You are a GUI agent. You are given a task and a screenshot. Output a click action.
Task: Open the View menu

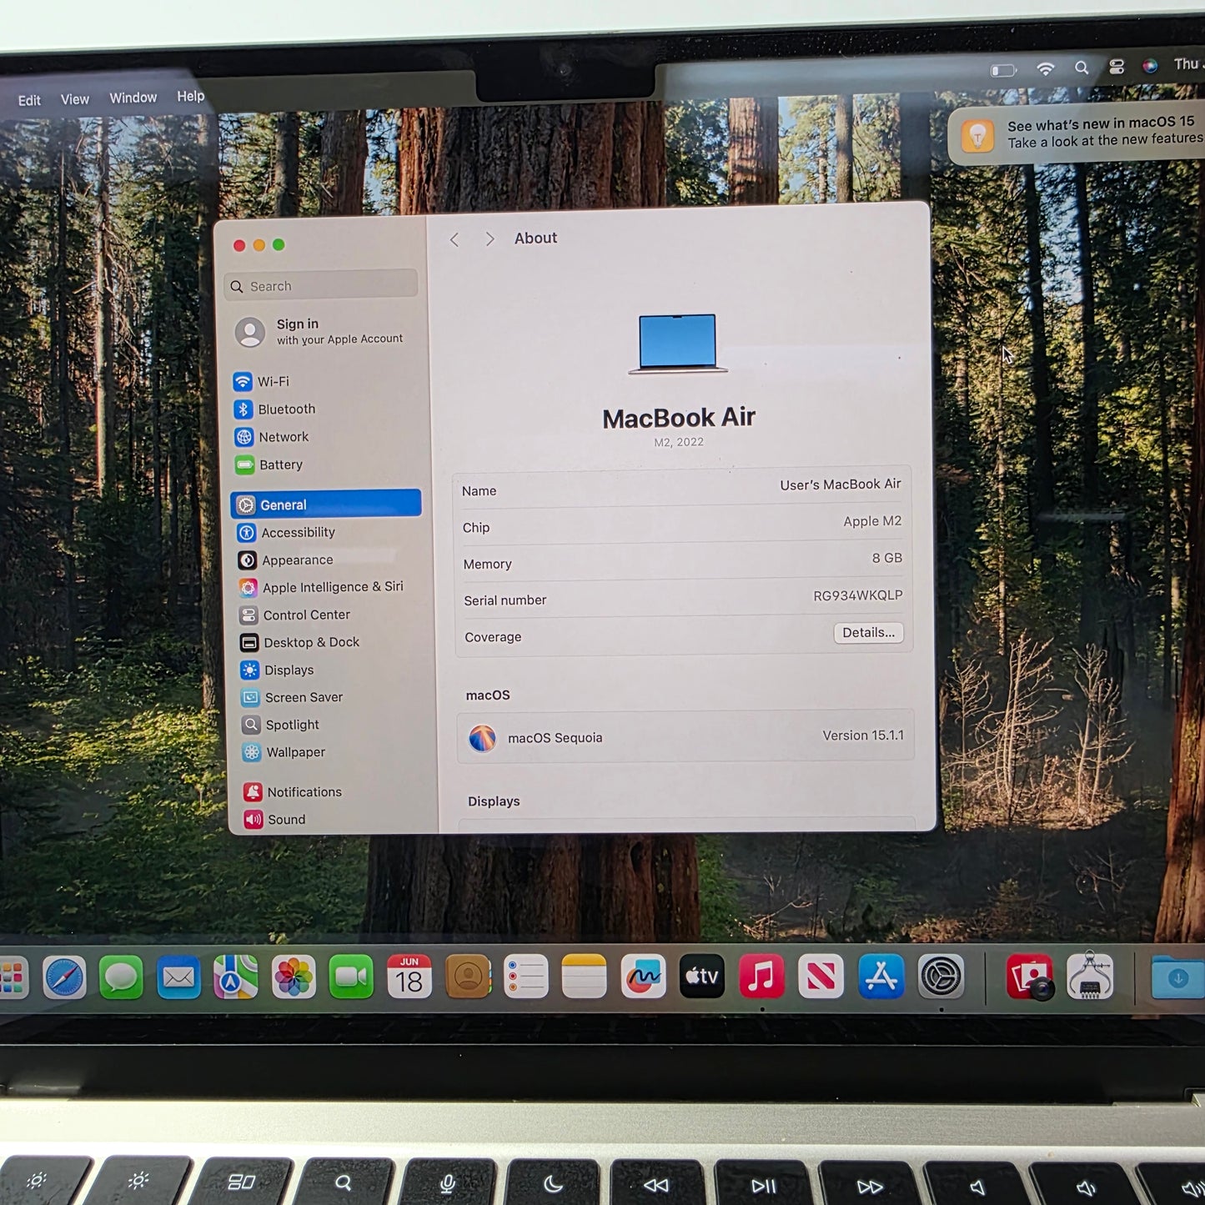[x=74, y=99]
